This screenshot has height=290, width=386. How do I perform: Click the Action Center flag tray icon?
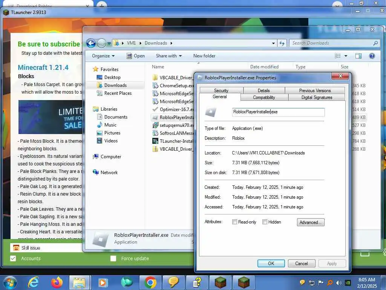[x=320, y=283]
